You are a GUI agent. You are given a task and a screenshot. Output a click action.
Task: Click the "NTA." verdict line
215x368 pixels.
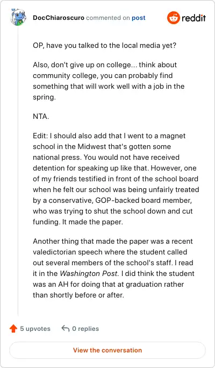pyautogui.click(x=41, y=117)
